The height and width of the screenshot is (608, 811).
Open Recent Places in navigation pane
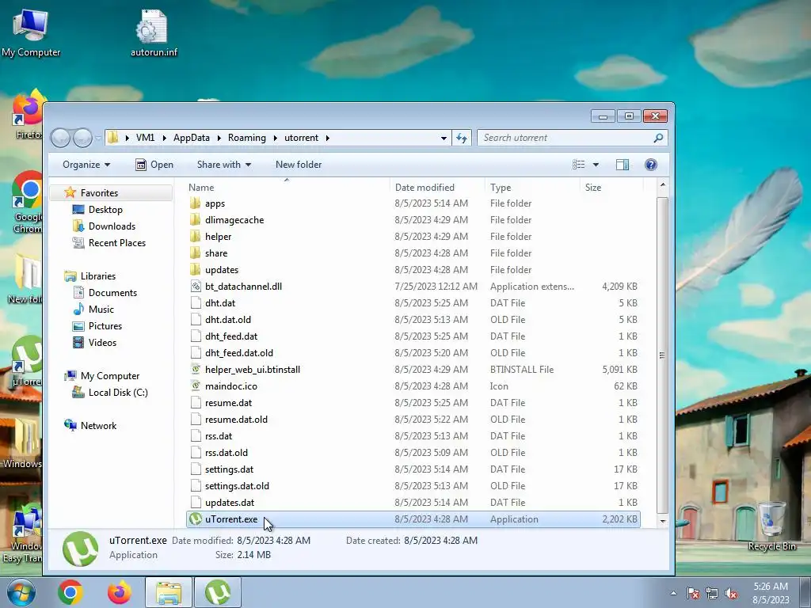click(116, 242)
